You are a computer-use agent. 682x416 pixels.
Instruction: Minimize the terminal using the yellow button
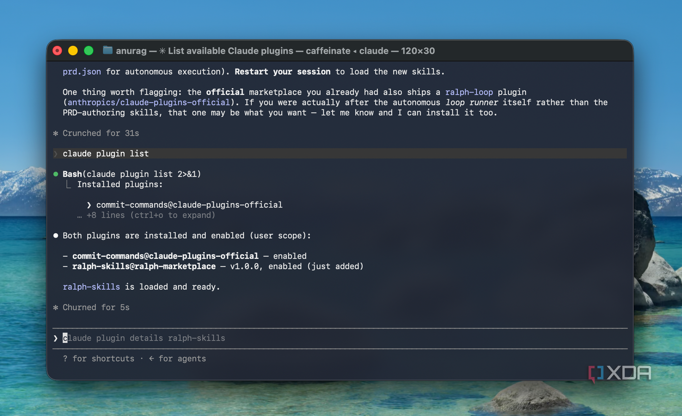(x=73, y=51)
